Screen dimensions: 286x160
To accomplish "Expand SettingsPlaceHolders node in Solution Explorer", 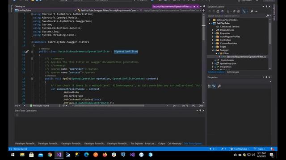I will point(210,20).
